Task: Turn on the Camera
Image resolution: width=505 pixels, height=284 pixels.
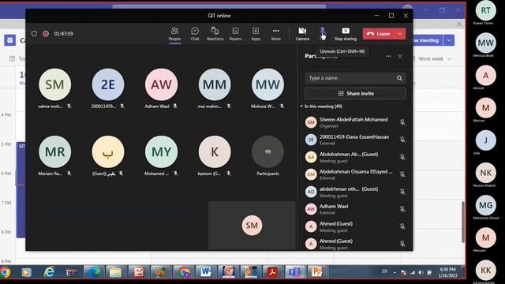Action: tap(302, 34)
